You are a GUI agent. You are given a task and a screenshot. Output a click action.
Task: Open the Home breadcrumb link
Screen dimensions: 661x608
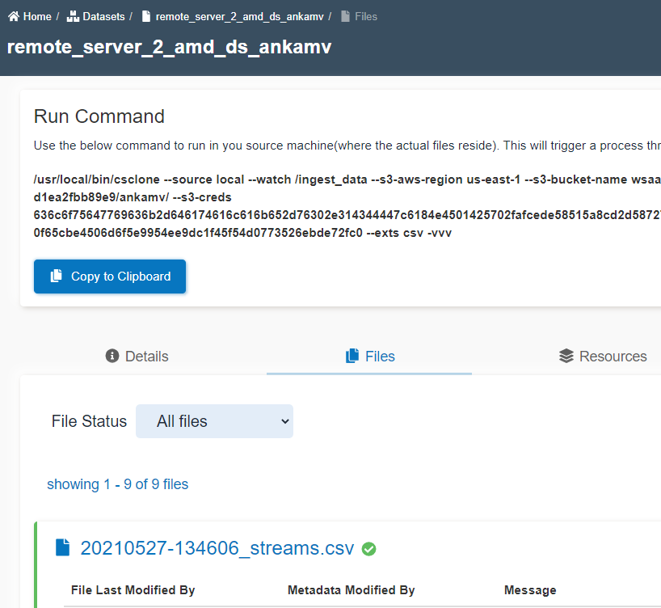pos(37,16)
